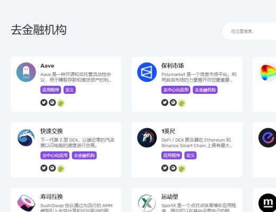Click the SportX description text
276x212 pixels.
[x=199, y=208]
